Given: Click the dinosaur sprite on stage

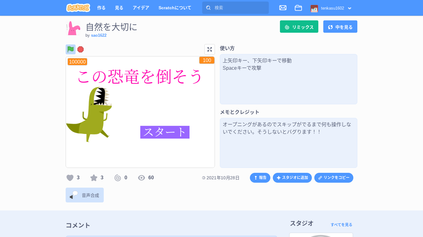Looking at the screenshot, I should [89, 114].
